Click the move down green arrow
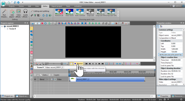The height and width of the screenshot is (101, 185). [93, 23]
